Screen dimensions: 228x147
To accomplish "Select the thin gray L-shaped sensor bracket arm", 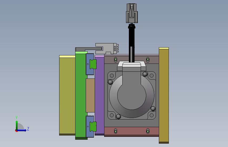I will [x=88, y=49].
